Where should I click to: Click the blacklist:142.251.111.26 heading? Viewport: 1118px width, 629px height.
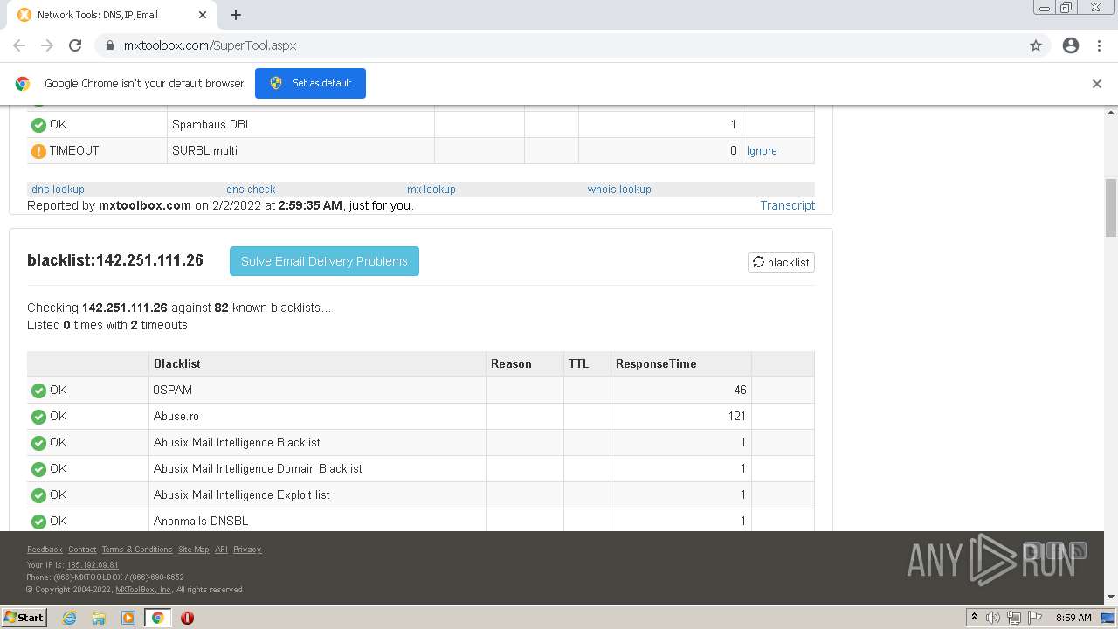tap(115, 260)
